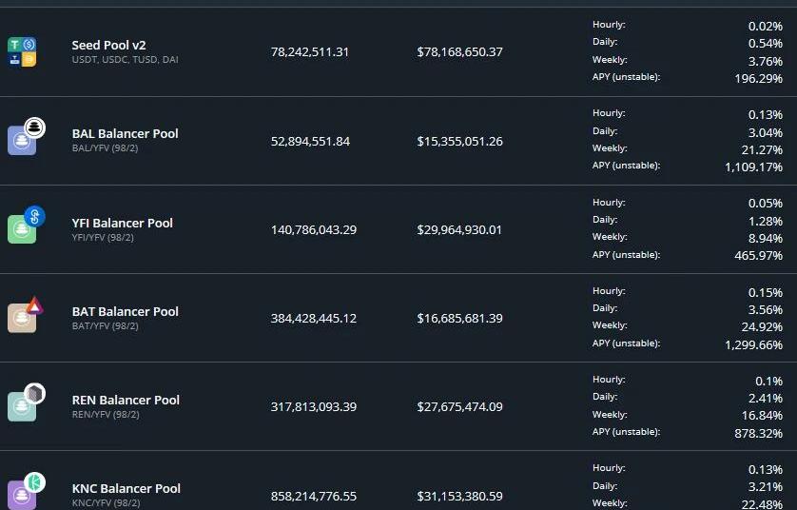Open the BAL Balancer Pool title

tap(125, 134)
